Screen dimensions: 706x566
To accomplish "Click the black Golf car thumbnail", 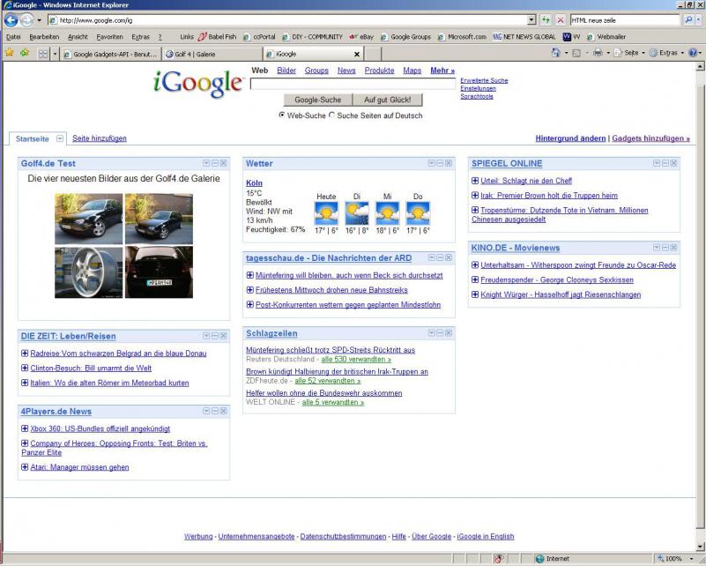I will coord(159,219).
